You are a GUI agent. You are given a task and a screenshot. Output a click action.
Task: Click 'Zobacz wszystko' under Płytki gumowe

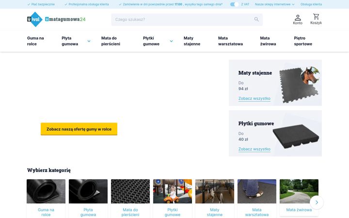pyautogui.click(x=254, y=149)
